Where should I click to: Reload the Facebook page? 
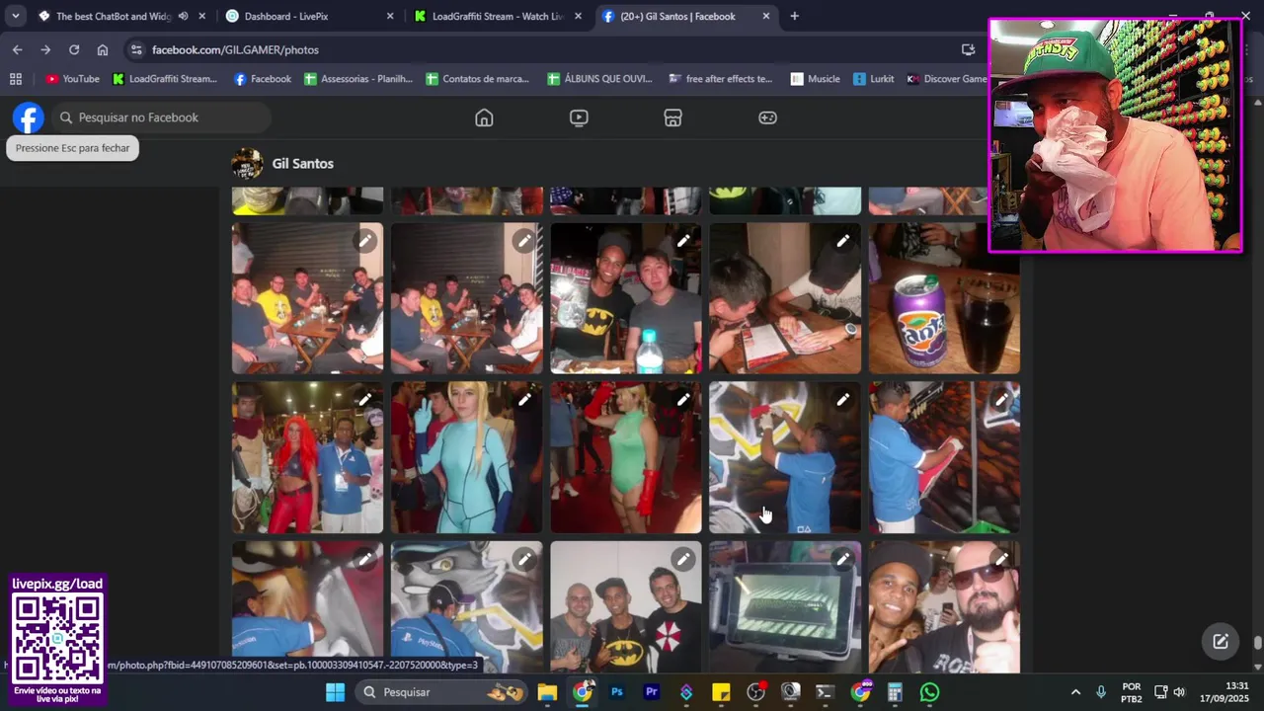click(x=74, y=49)
